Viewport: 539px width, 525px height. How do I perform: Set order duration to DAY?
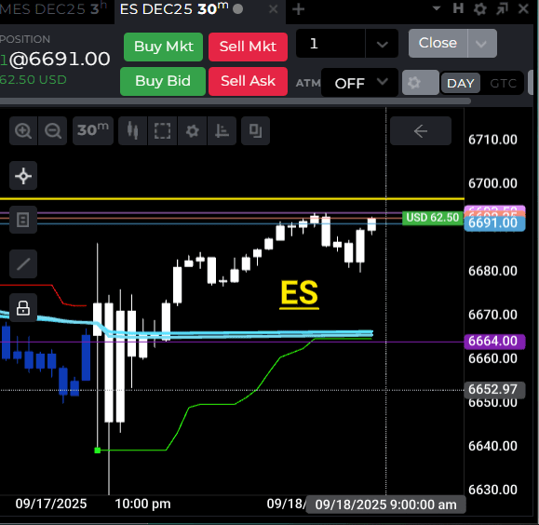tap(461, 83)
